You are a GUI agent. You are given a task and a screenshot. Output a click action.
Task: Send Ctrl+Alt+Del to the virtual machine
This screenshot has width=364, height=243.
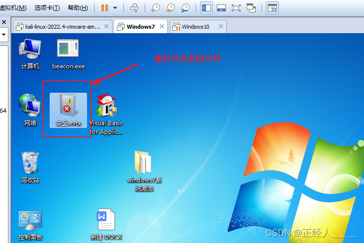[x=134, y=8]
